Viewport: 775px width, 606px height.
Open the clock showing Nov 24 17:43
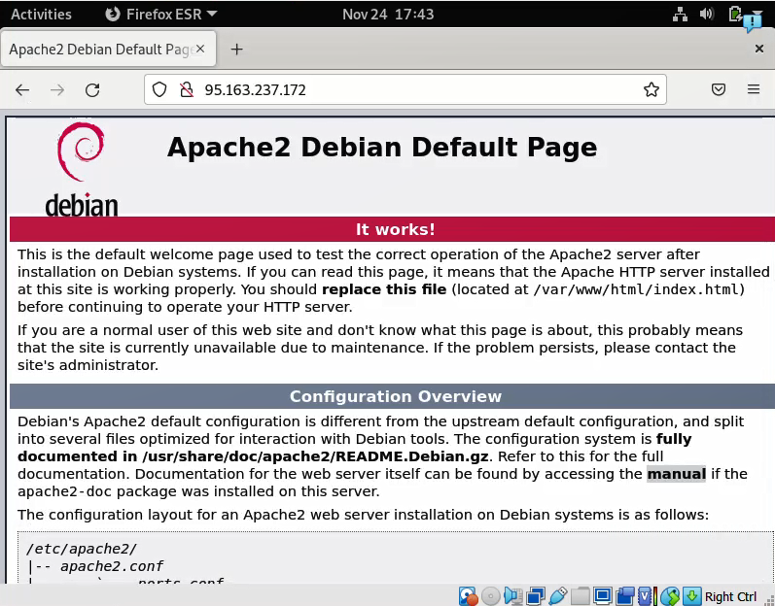(388, 14)
